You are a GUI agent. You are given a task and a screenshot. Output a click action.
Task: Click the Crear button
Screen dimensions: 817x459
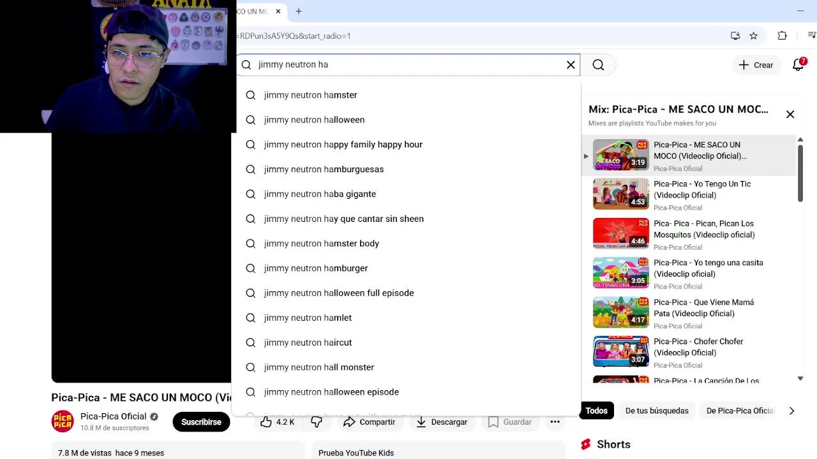756,64
